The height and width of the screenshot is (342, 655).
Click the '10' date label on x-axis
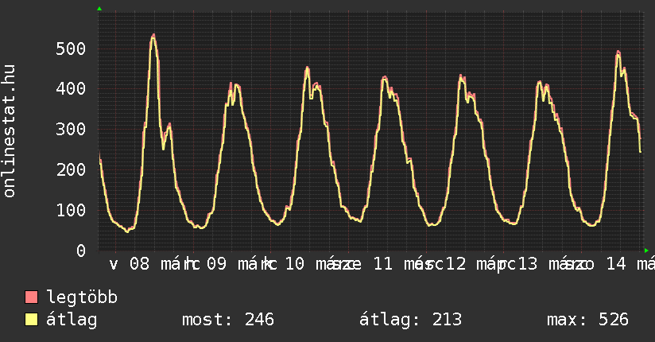(x=294, y=264)
